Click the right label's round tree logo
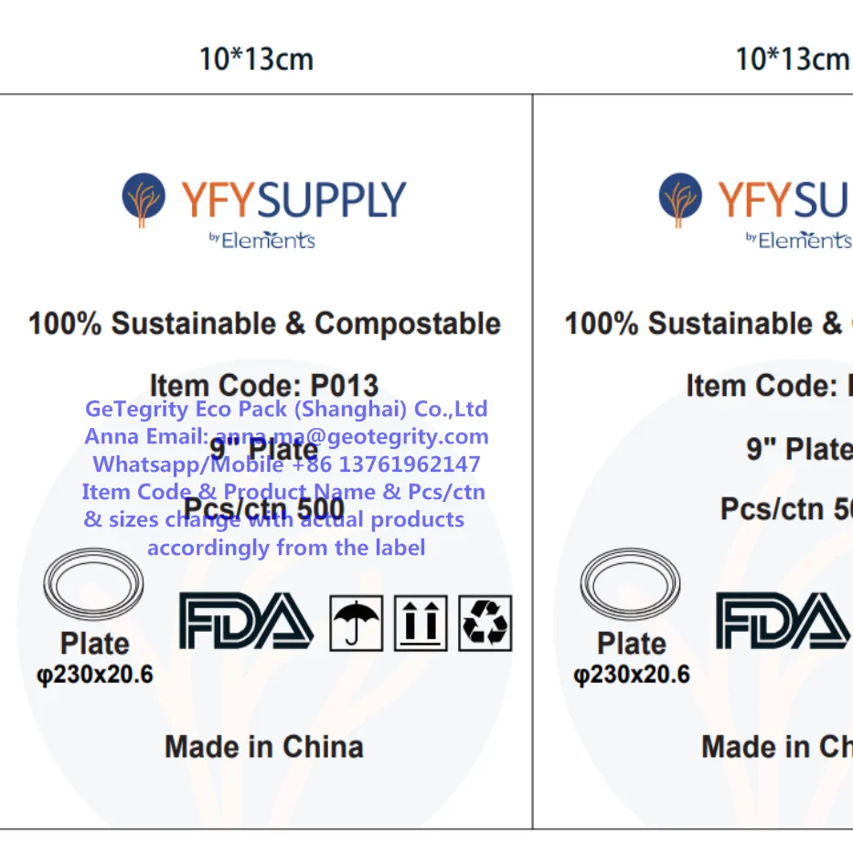The width and height of the screenshot is (853, 853). (x=680, y=199)
